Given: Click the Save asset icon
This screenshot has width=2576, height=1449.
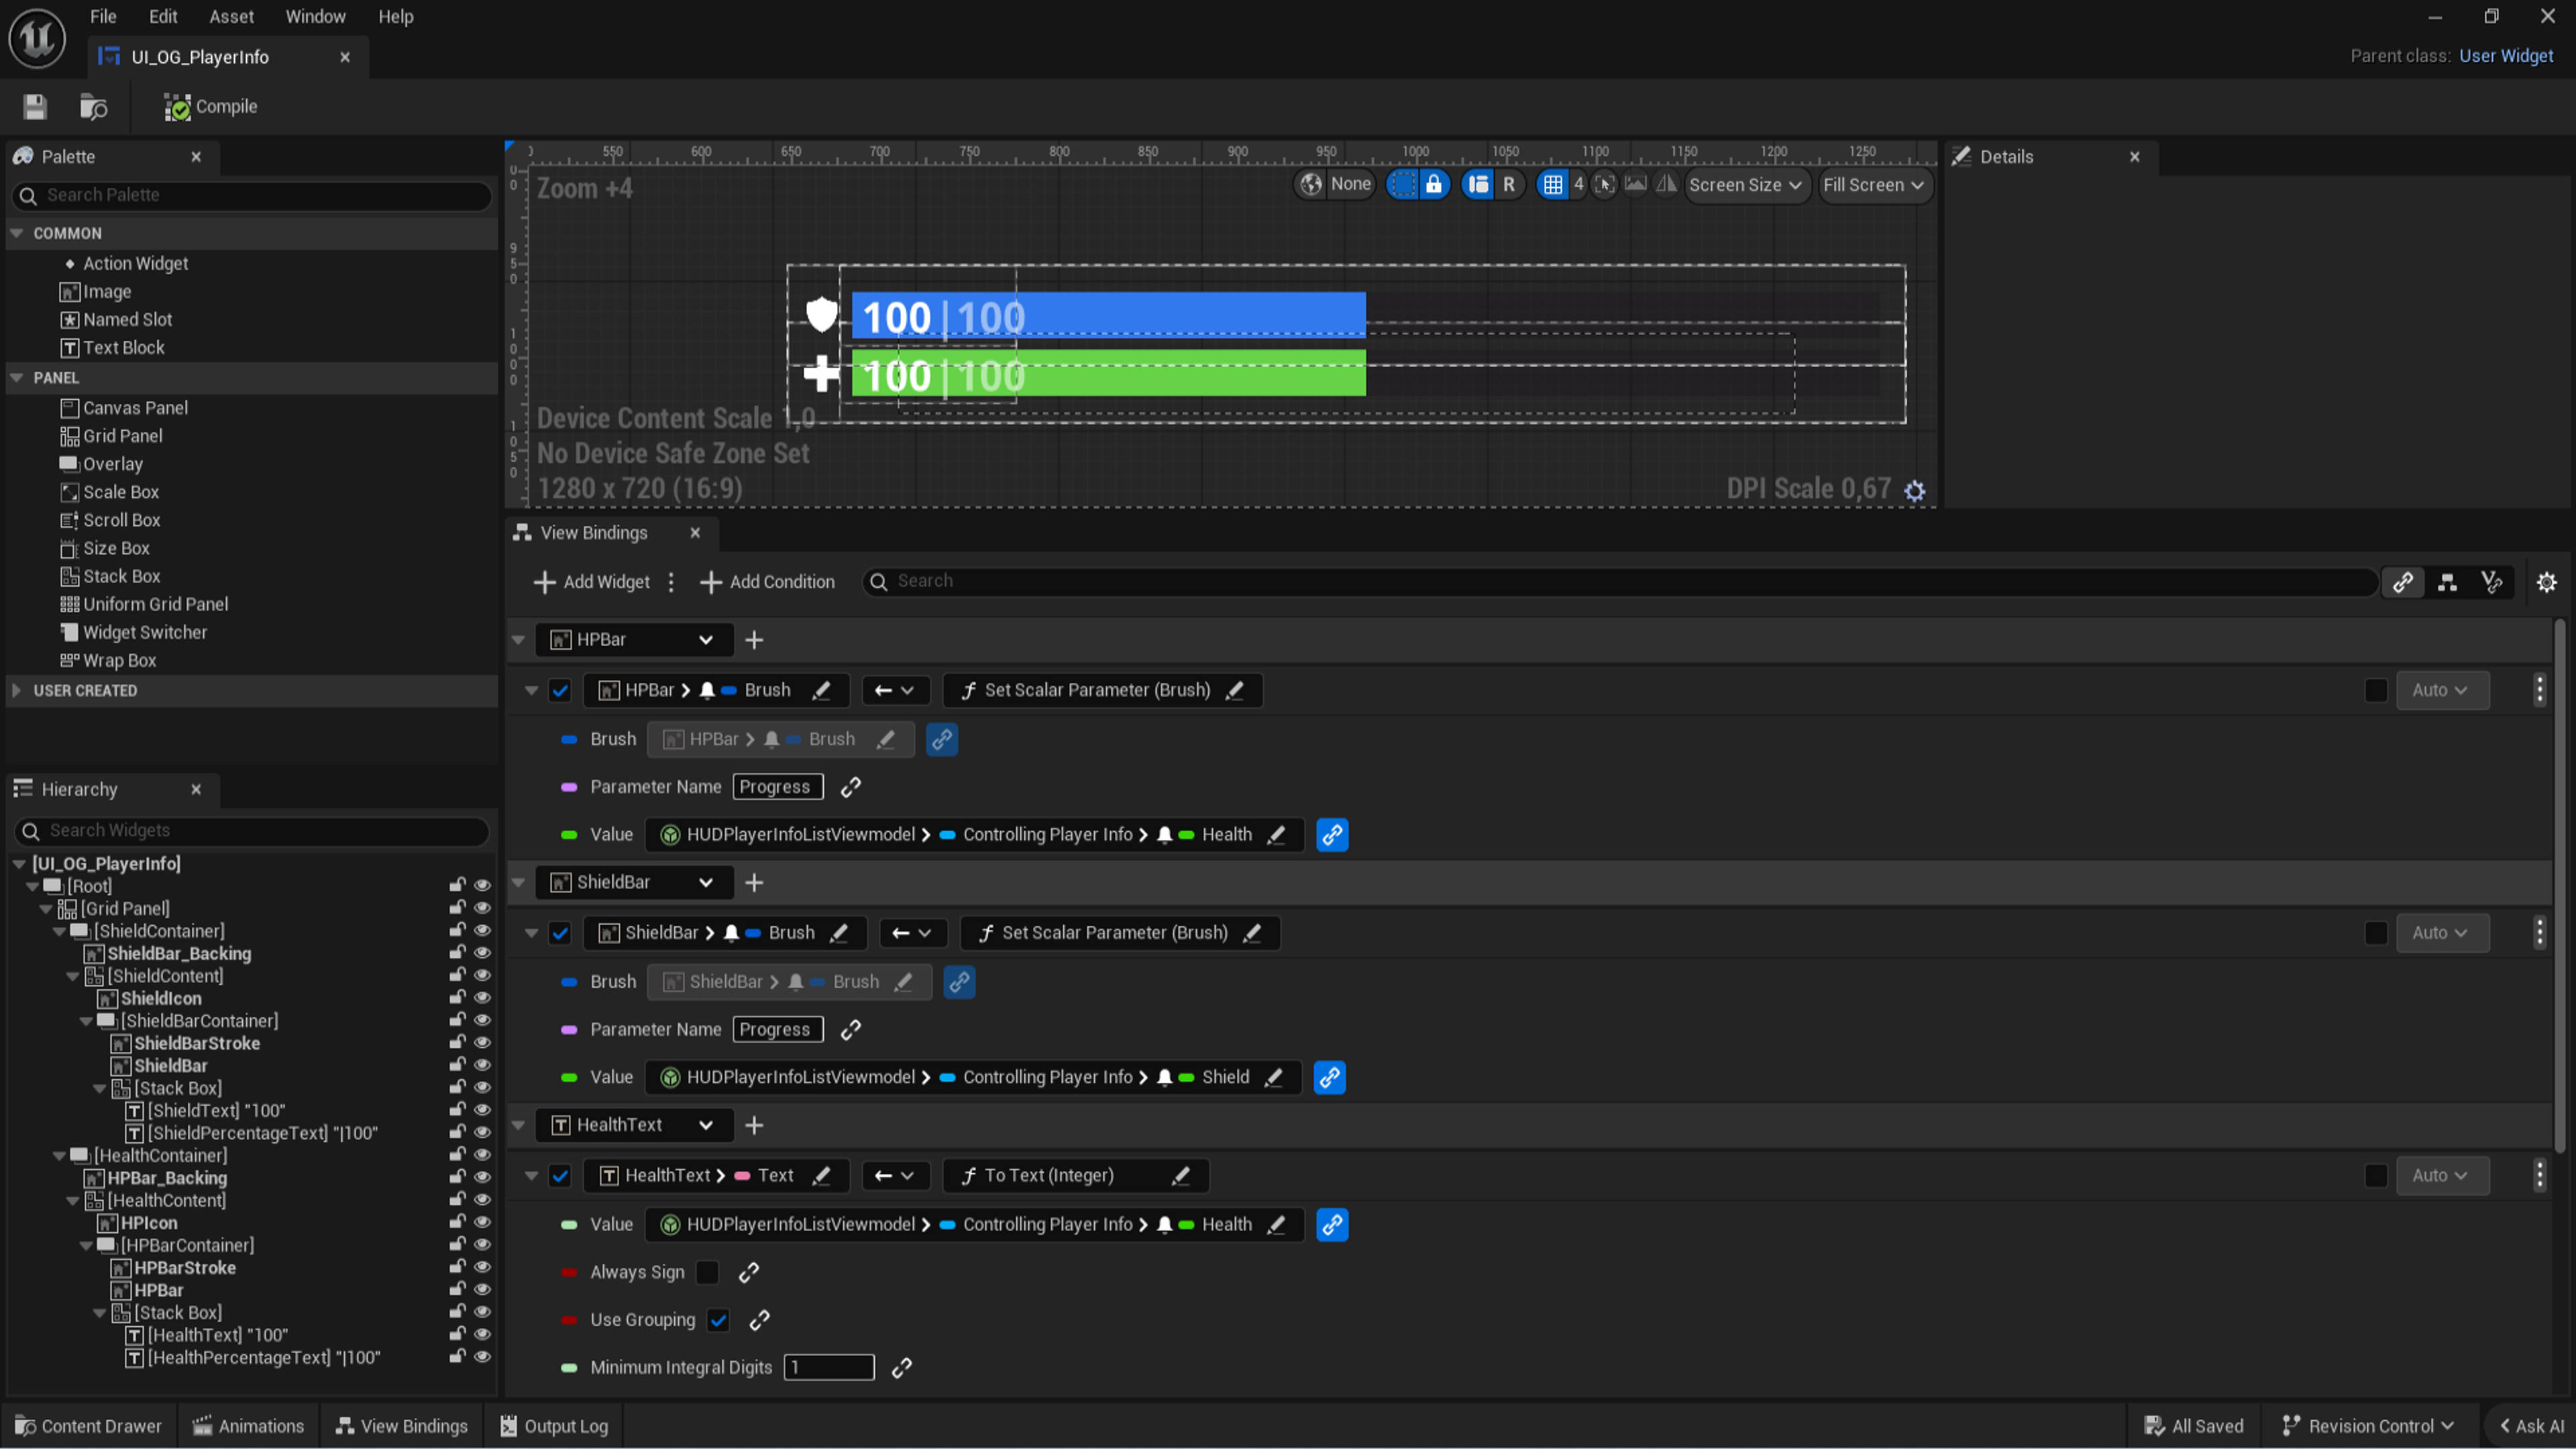Looking at the screenshot, I should click(35, 107).
